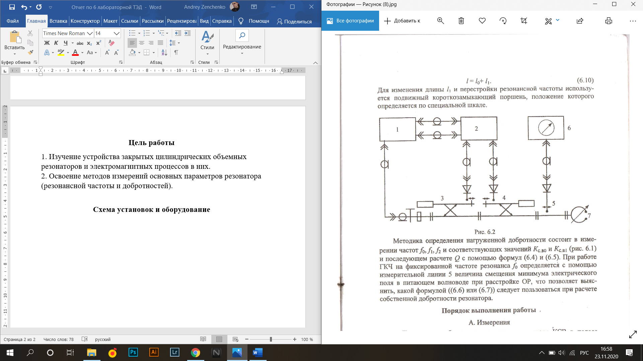Switch to the Конструктор tab
This screenshot has width=643, height=361.
tap(85, 21)
